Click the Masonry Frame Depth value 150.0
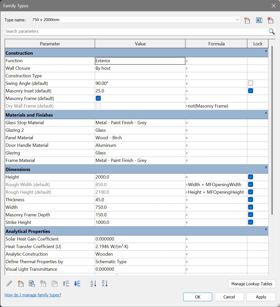Viewport: 280px width, 307px height. pyautogui.click(x=140, y=215)
